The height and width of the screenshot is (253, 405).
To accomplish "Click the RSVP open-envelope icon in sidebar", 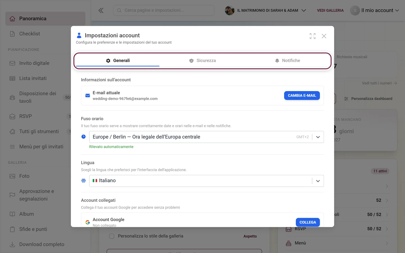I will 12,116.
